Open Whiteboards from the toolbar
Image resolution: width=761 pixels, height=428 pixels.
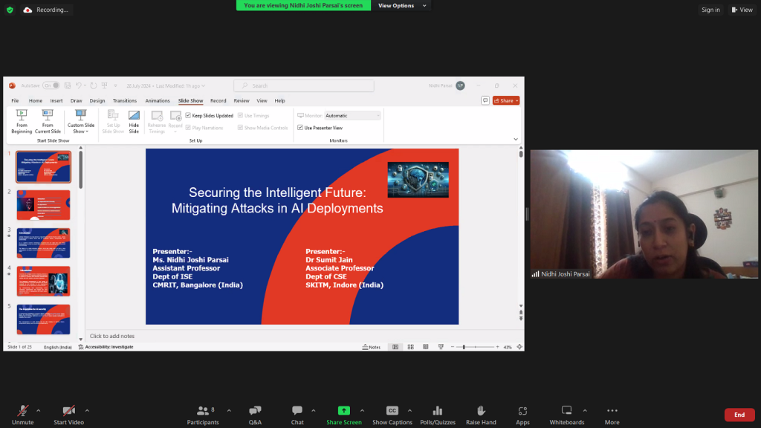point(566,411)
